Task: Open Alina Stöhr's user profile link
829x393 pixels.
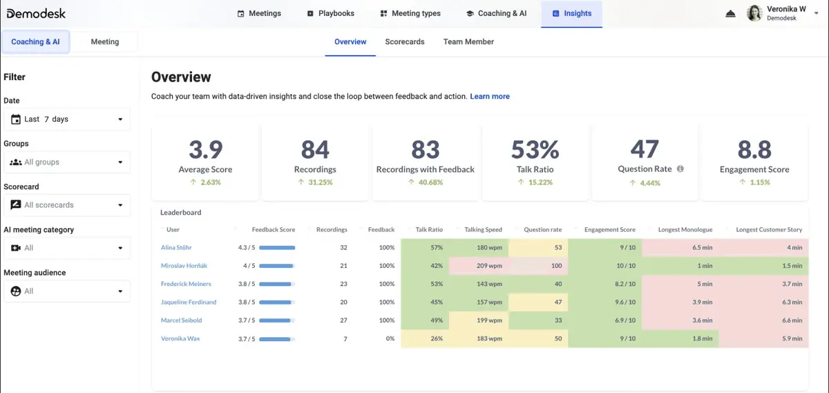Action: pyautogui.click(x=176, y=247)
